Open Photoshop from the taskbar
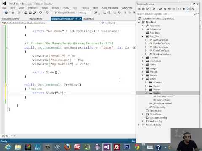The image size is (202, 151). (x=126, y=147)
